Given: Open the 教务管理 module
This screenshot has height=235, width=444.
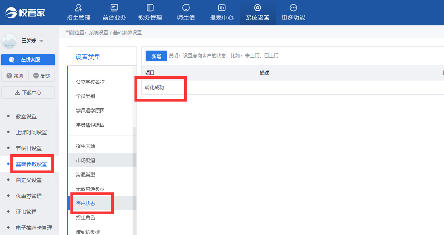Looking at the screenshot, I should (150, 12).
